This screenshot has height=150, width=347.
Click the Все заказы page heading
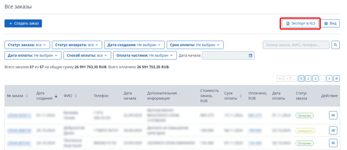click(x=18, y=7)
